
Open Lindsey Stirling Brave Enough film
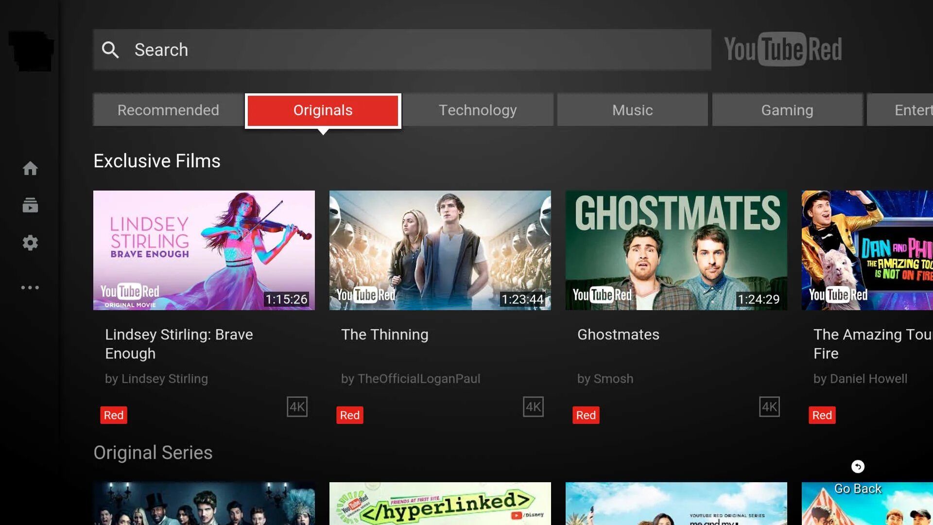point(205,250)
